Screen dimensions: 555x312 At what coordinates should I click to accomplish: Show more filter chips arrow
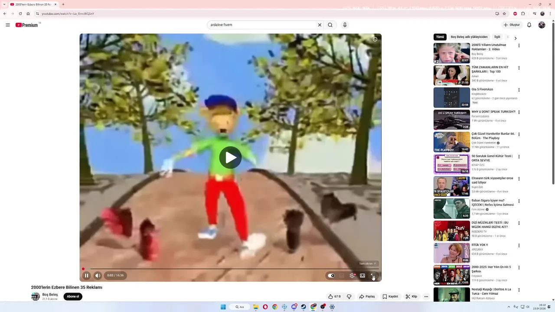point(516,38)
